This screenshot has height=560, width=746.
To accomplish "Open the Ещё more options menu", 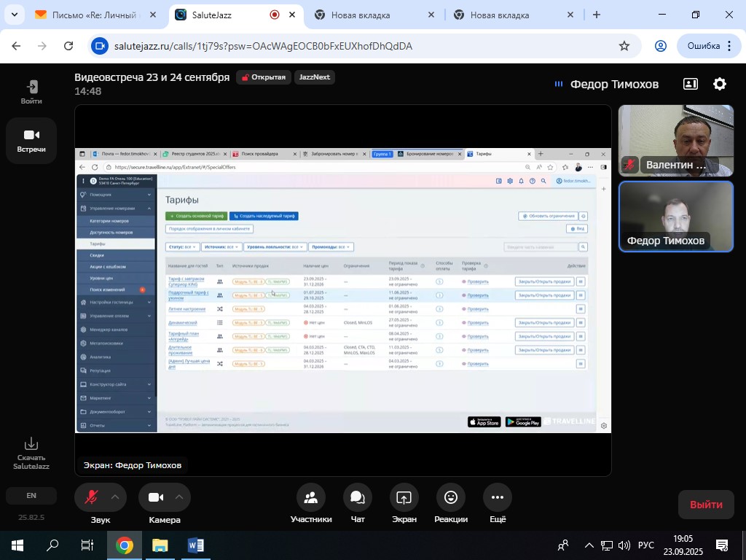I will [x=498, y=498].
